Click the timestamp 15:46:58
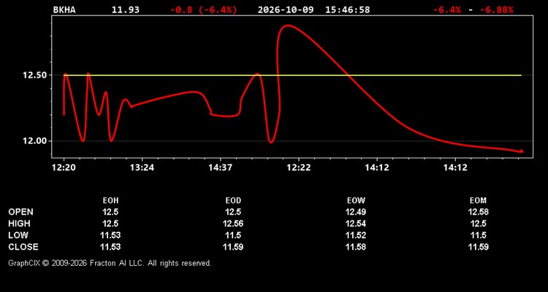 pyautogui.click(x=347, y=9)
